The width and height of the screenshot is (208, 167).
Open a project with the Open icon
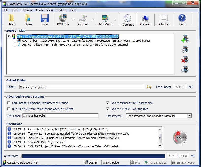tap(28, 20)
